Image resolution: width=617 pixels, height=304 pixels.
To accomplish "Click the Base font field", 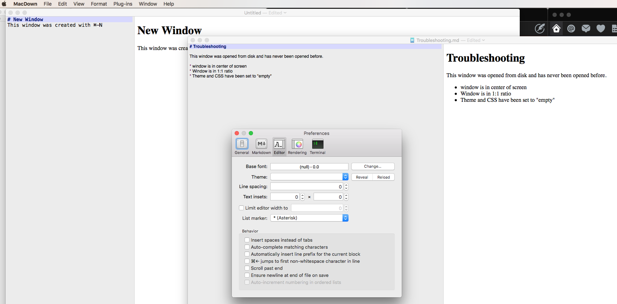I will pyautogui.click(x=309, y=167).
